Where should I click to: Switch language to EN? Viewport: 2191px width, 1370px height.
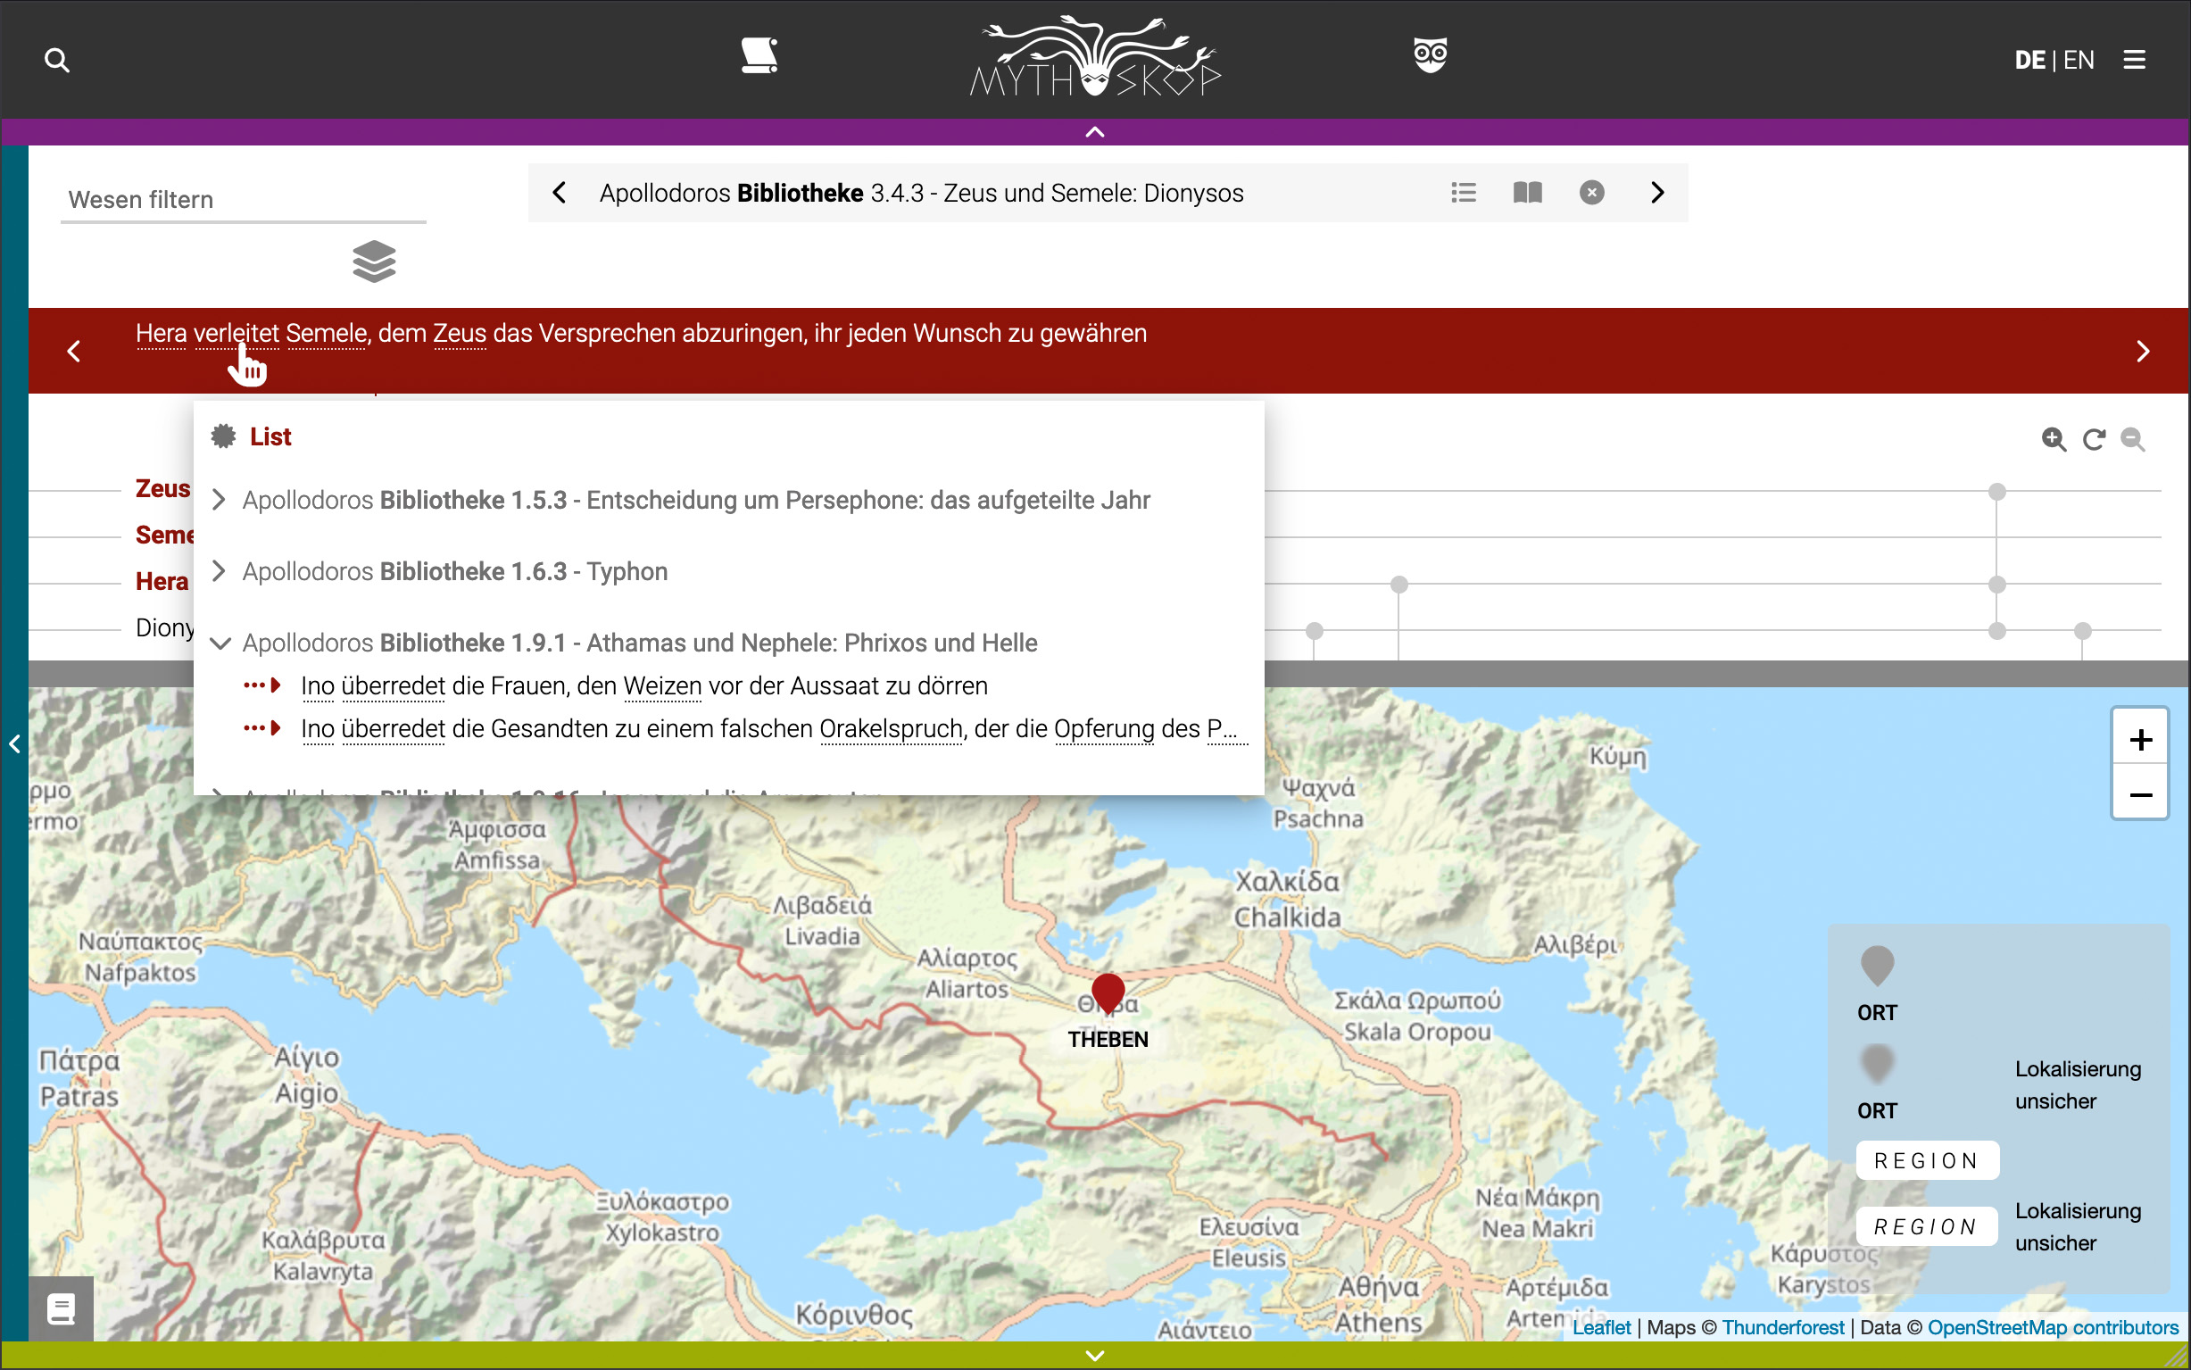(x=2079, y=60)
